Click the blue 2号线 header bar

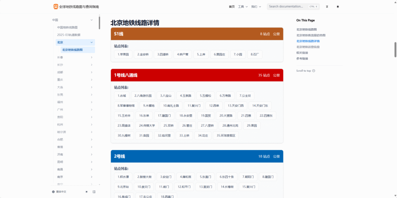point(197,156)
